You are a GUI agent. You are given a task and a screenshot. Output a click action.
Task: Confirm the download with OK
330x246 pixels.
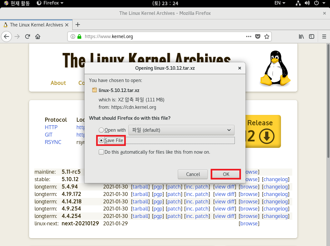click(x=226, y=174)
